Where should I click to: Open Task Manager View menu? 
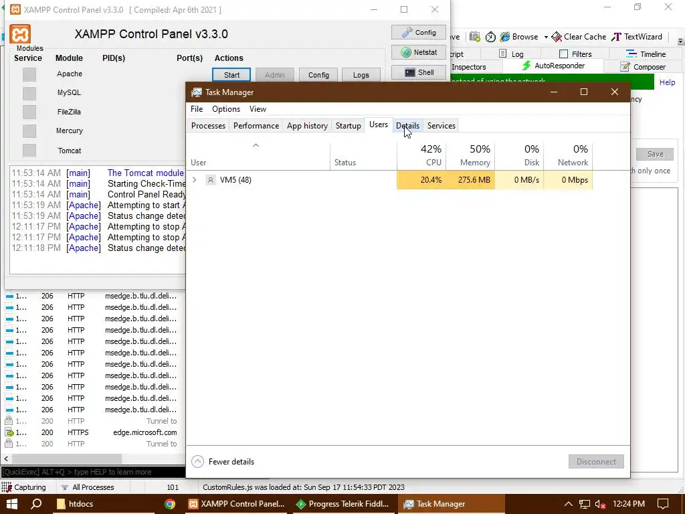tap(258, 109)
